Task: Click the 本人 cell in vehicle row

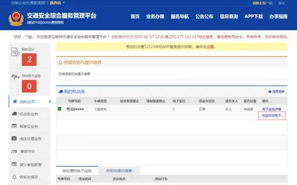Action: coord(228,109)
